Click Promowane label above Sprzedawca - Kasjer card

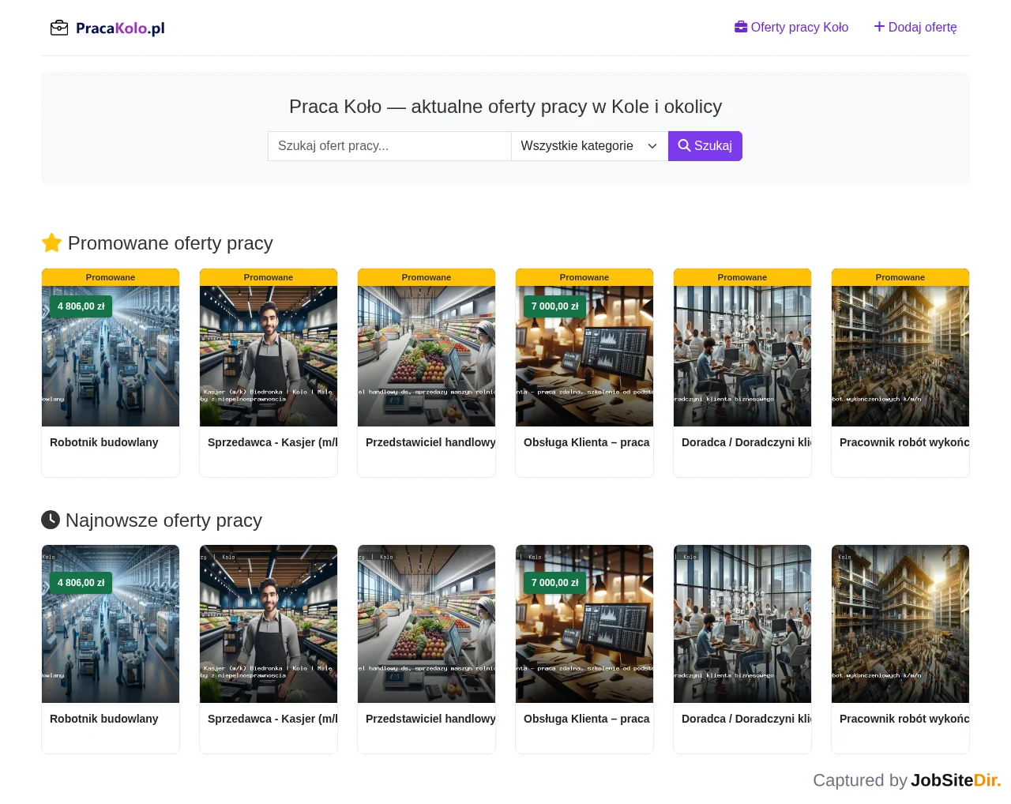[269, 277]
